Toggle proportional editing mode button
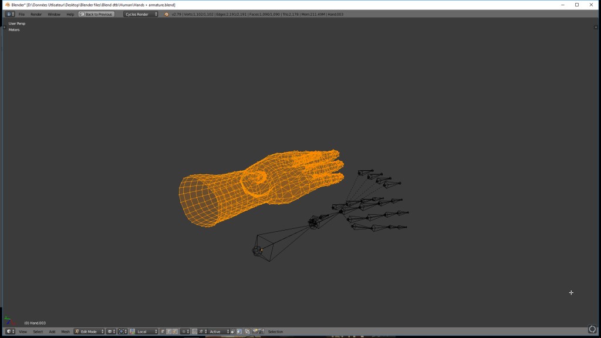This screenshot has width=601, height=338. point(184,332)
